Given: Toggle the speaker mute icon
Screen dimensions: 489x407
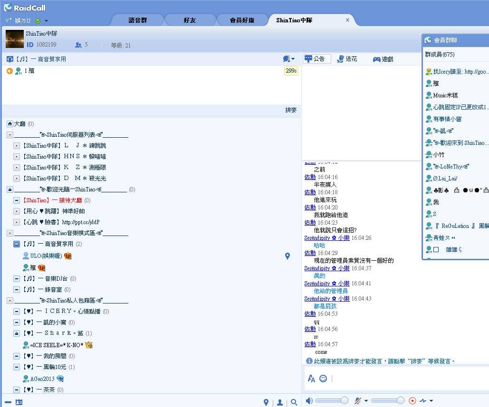Looking at the screenshot, I should [310, 400].
